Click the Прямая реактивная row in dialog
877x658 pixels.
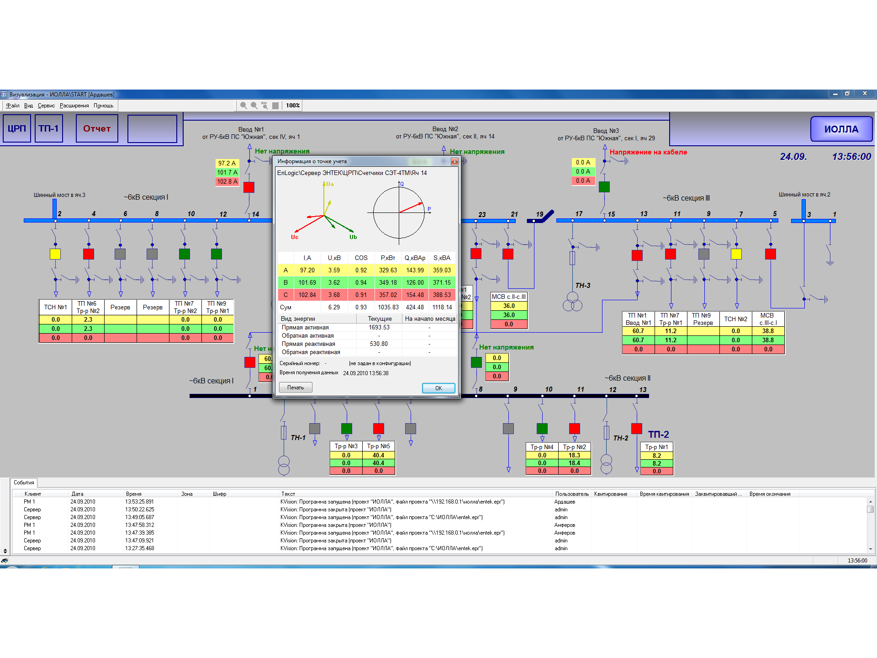click(367, 344)
